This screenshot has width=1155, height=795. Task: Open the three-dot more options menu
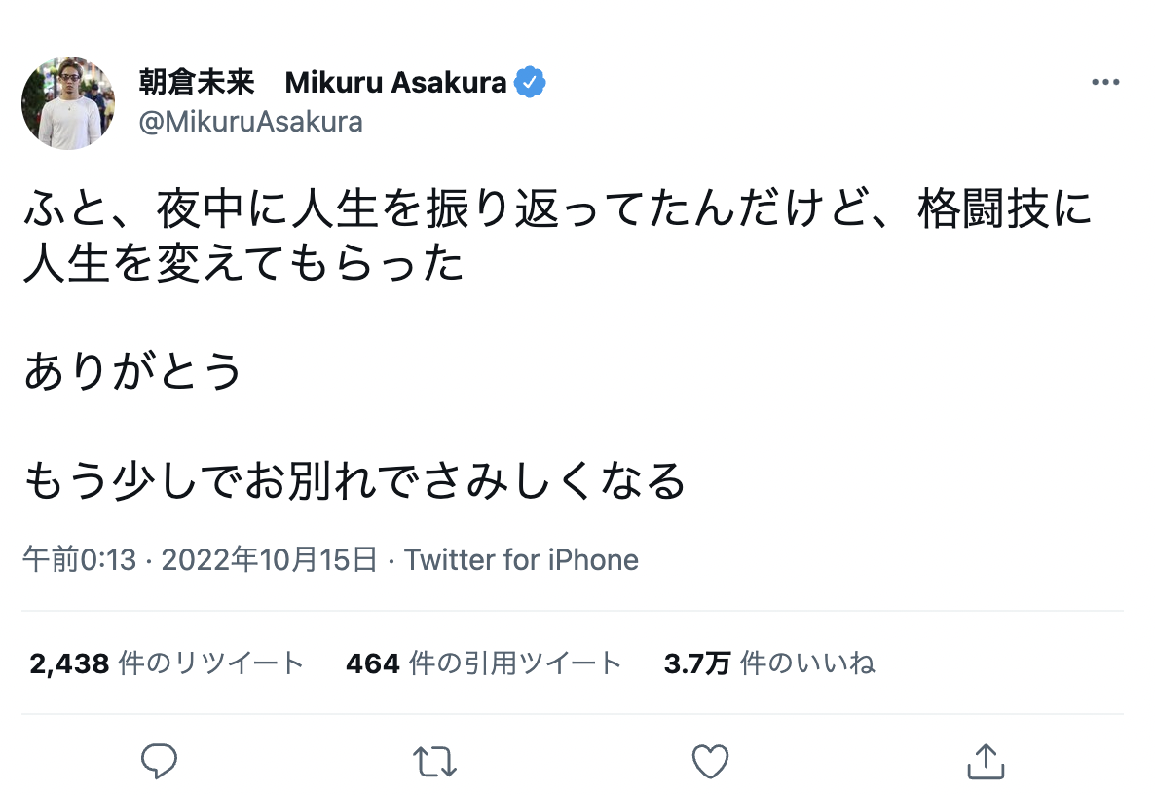(x=1105, y=83)
